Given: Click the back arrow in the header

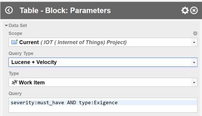Looking at the screenshot, I should click(x=9, y=10).
